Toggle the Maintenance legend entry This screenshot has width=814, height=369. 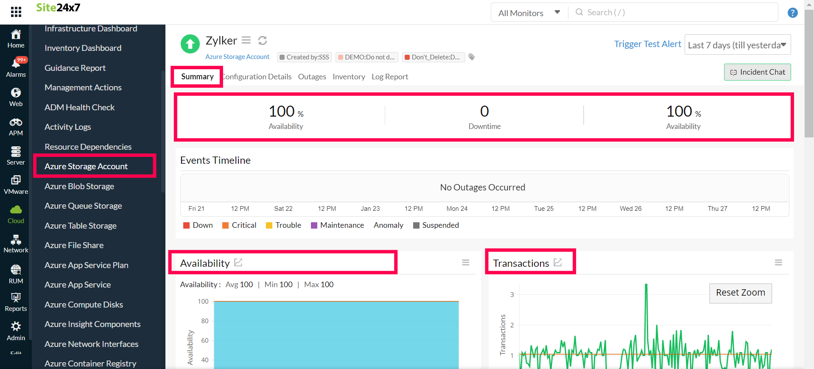pos(337,225)
